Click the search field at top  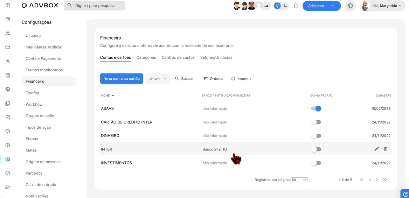[x=95, y=6]
